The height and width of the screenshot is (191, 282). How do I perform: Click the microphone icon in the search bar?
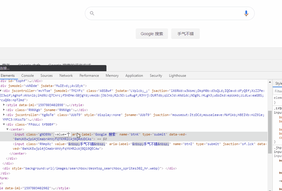[x=246, y=13]
